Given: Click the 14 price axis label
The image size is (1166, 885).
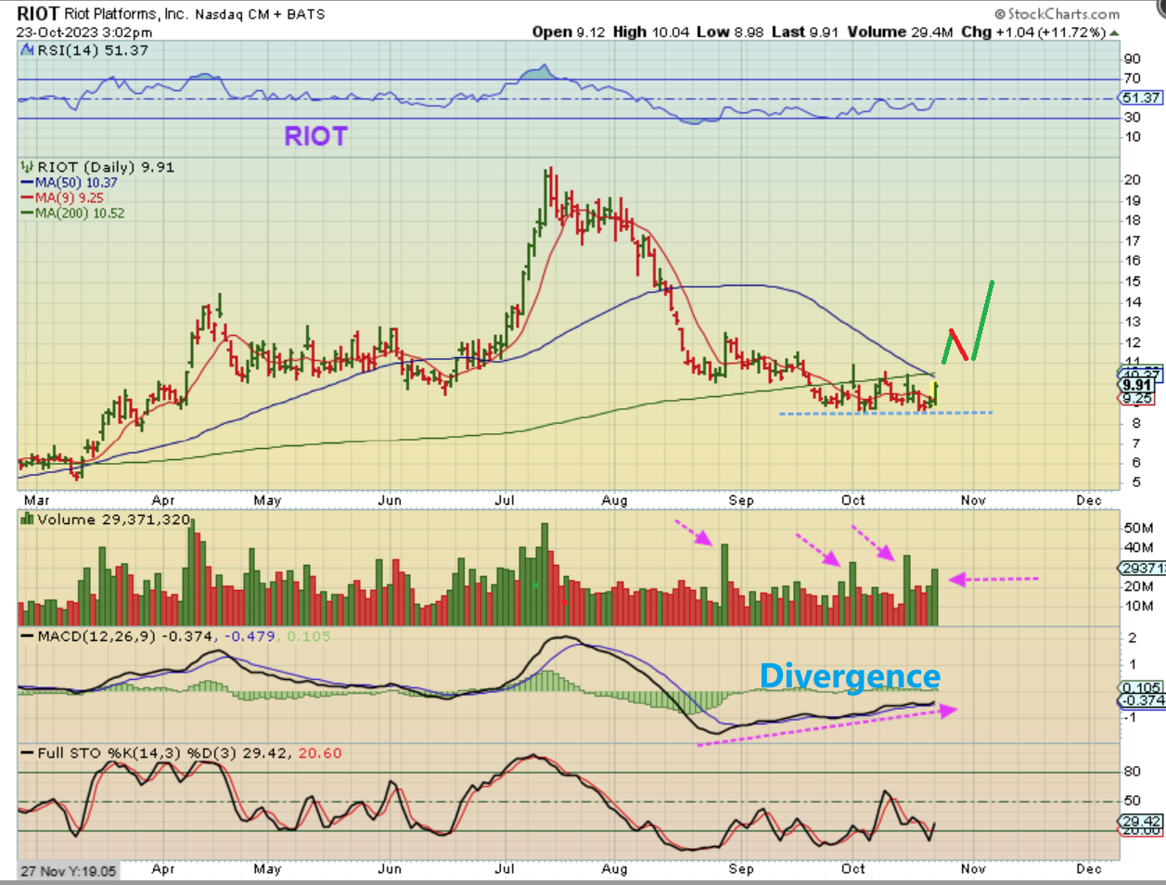Looking at the screenshot, I should [1133, 301].
